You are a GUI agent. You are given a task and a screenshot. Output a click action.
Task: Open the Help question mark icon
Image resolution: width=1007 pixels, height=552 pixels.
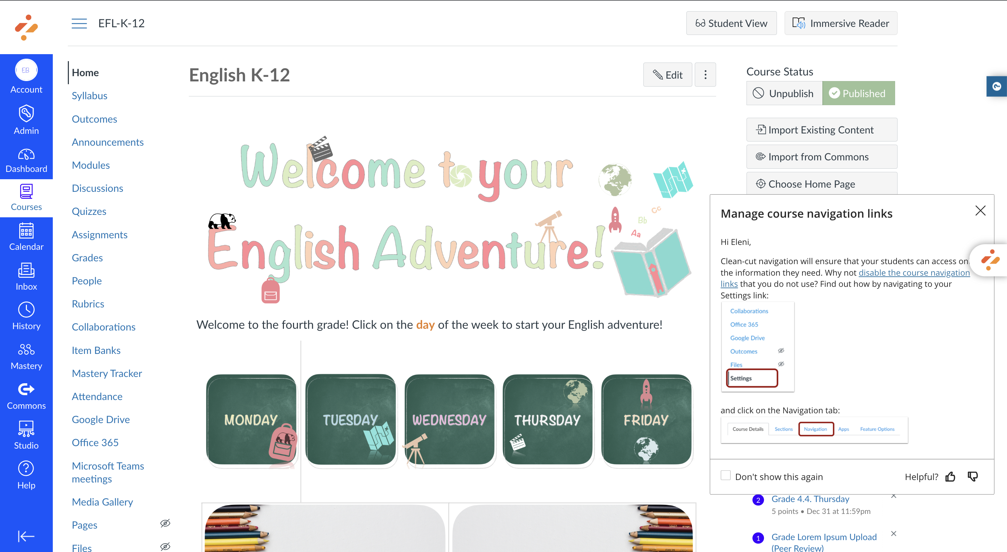[26, 468]
